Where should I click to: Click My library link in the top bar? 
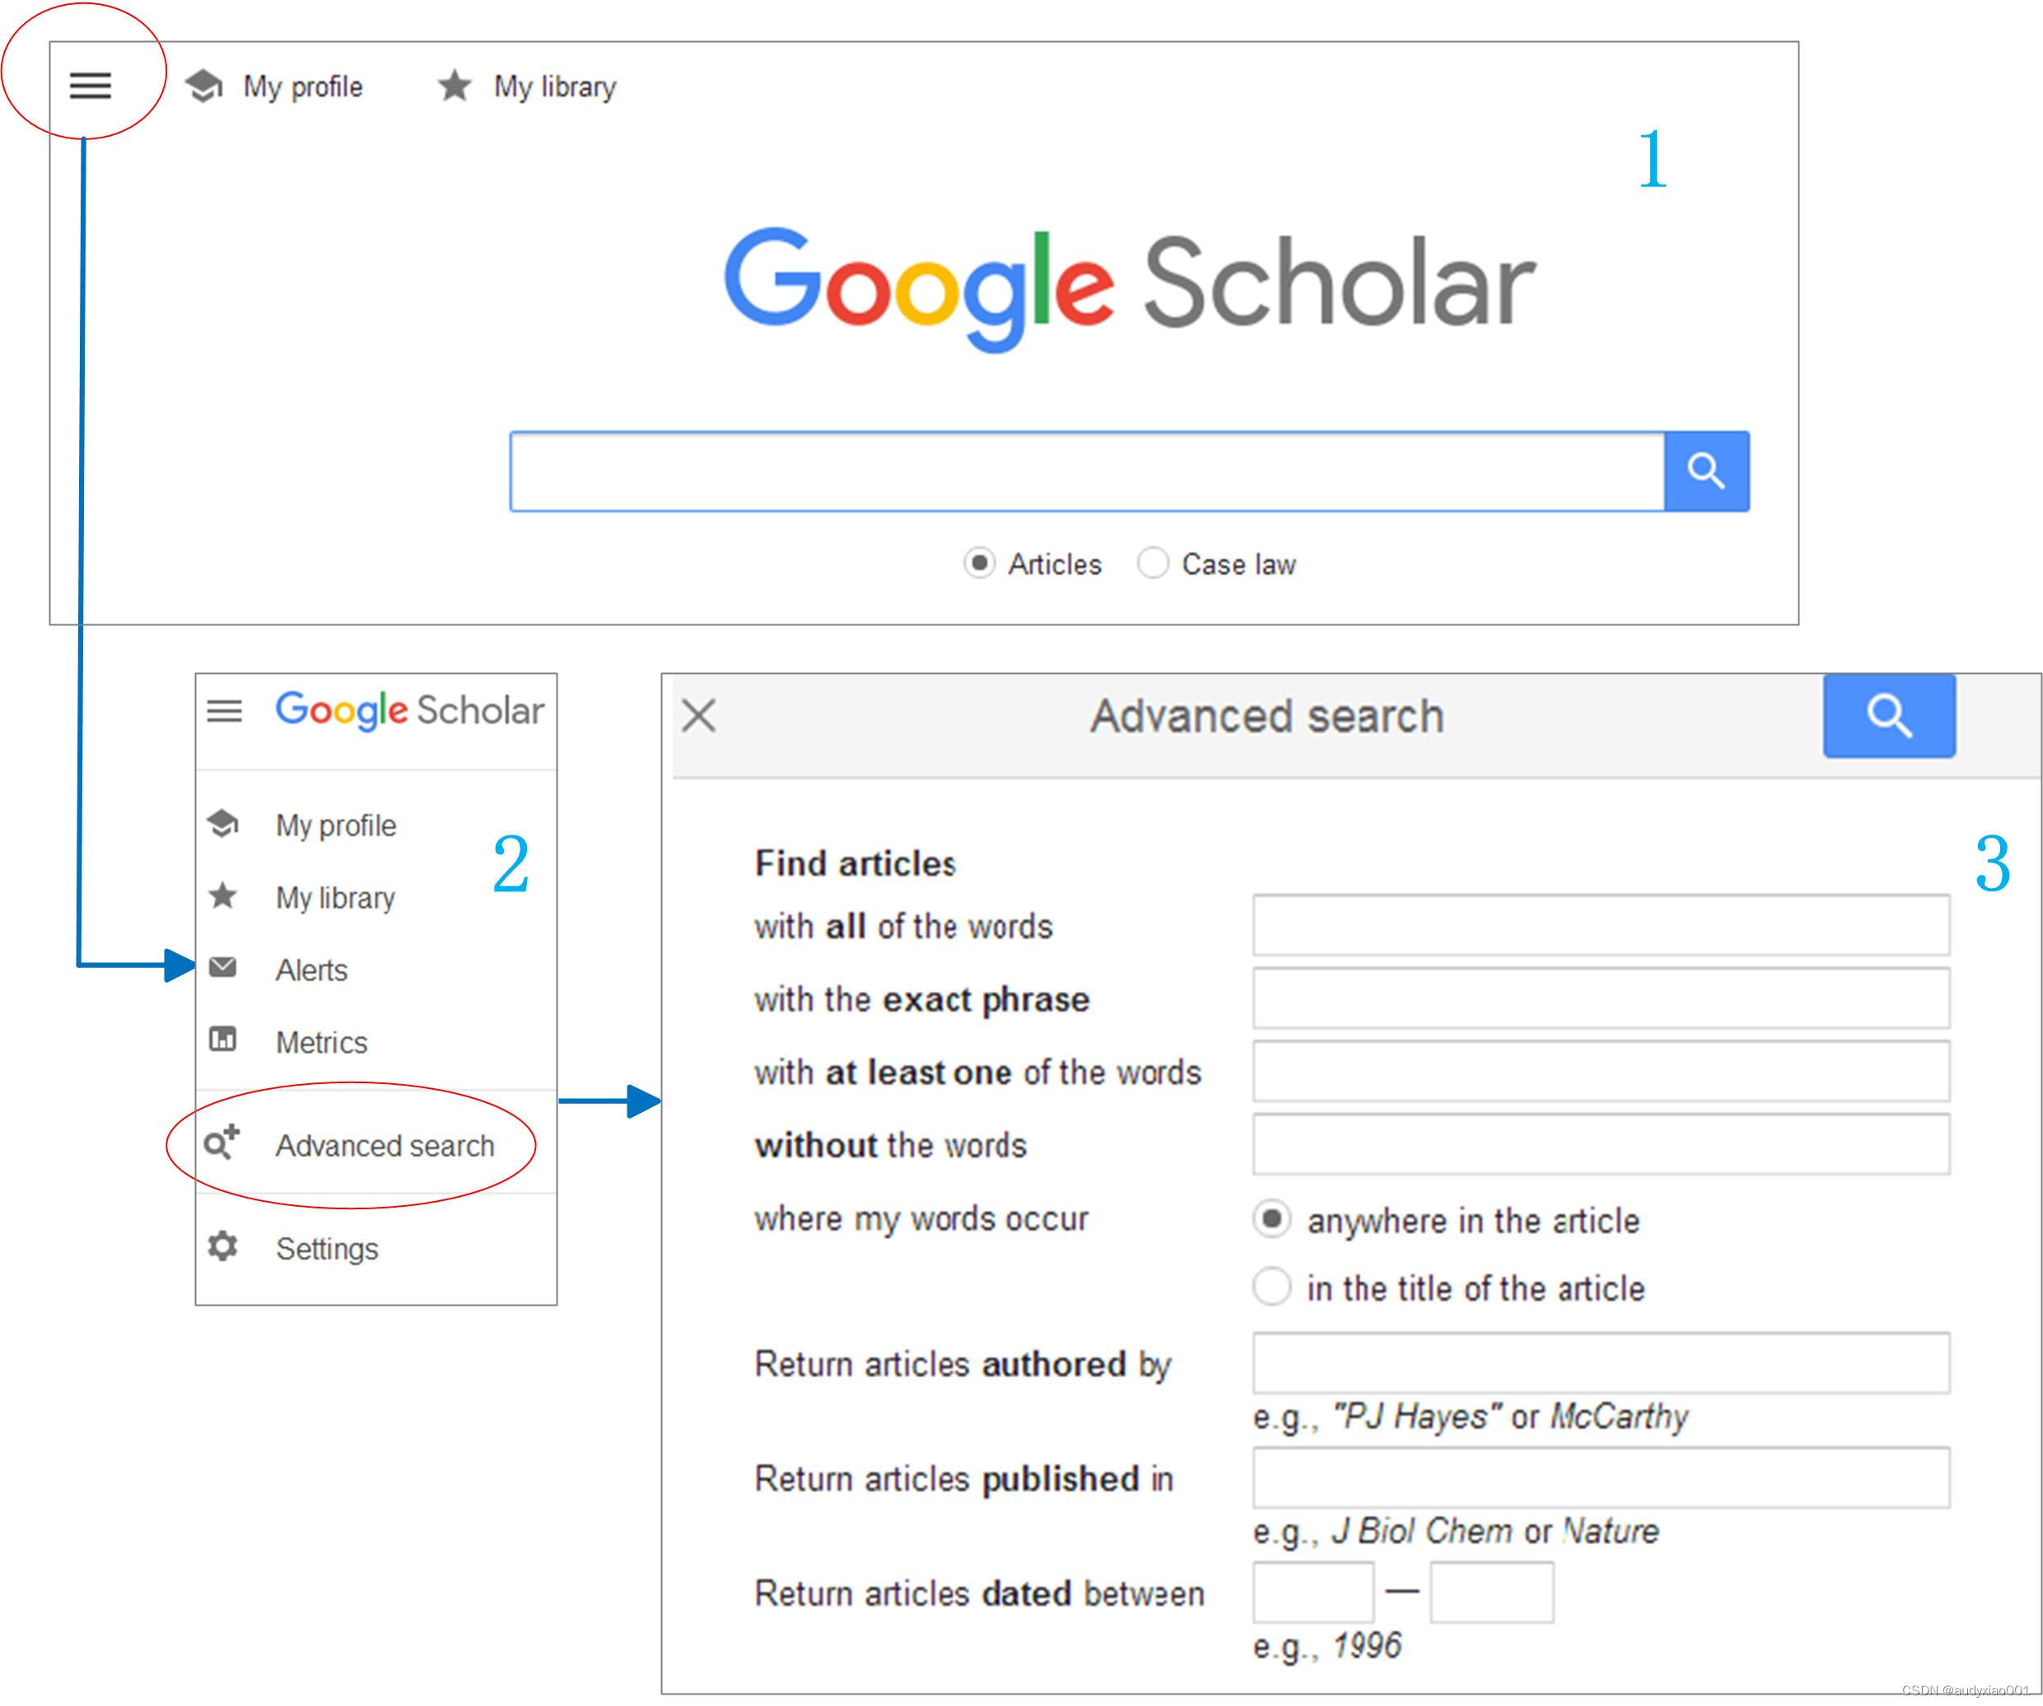tap(554, 86)
